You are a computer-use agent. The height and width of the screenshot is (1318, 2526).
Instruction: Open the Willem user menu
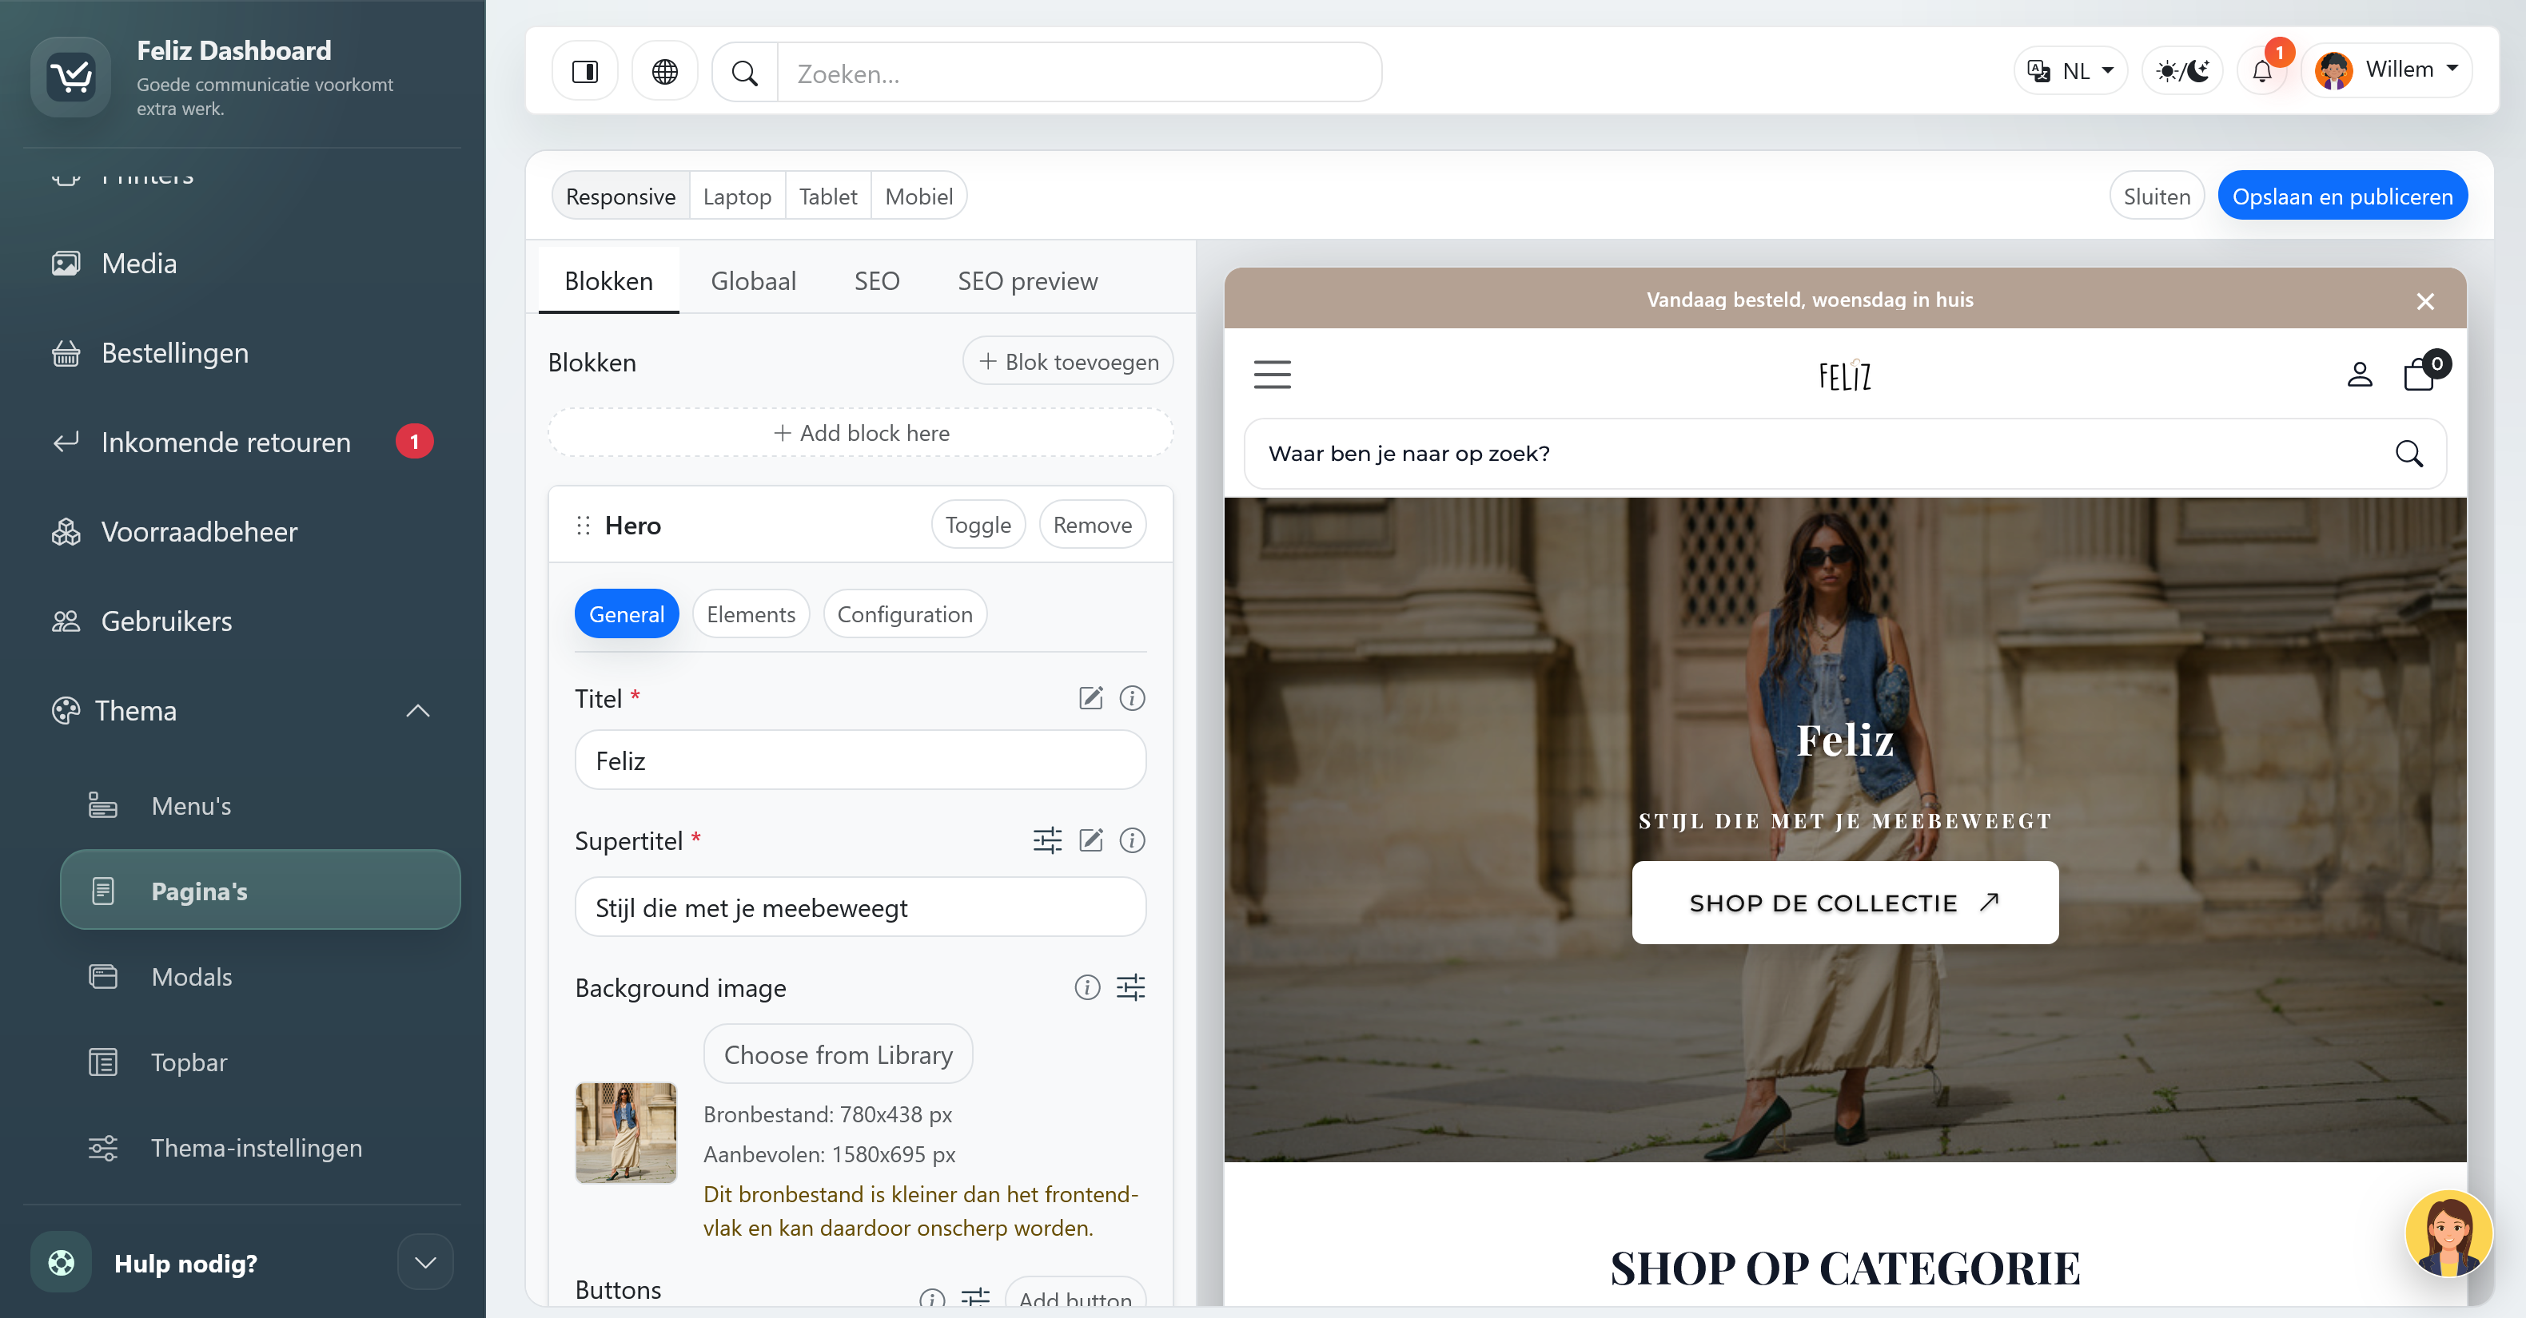pos(2387,70)
